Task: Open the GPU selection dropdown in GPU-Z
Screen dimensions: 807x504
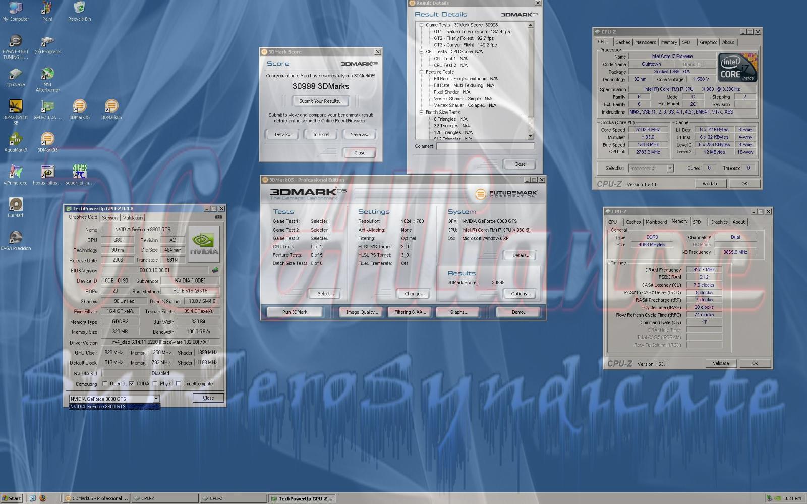Action: point(156,399)
